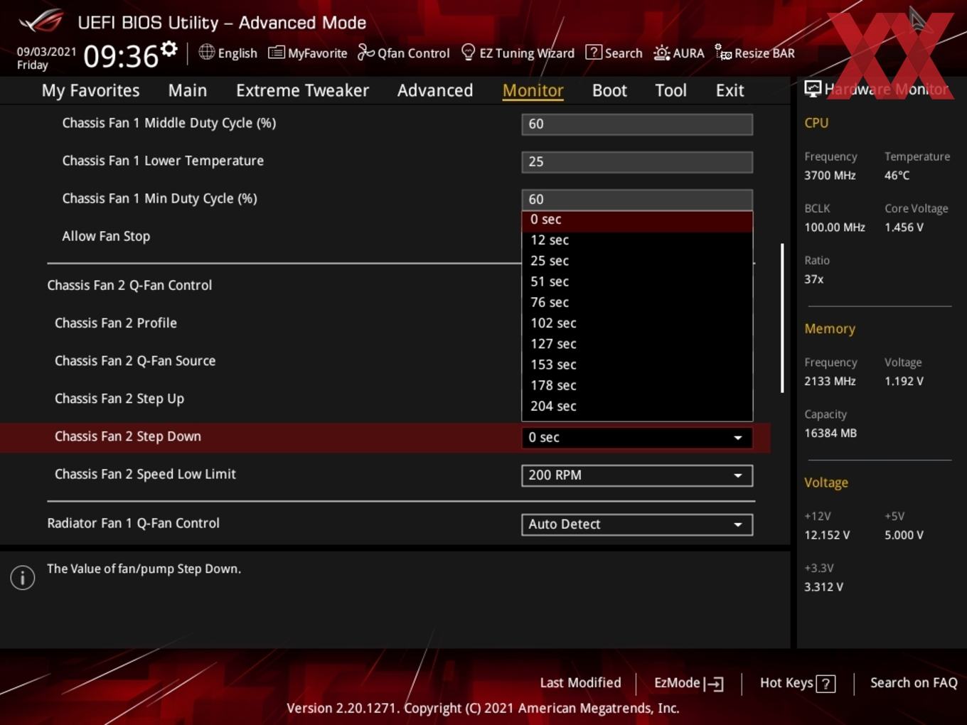
Task: Select 204 sec option
Action: (637, 406)
